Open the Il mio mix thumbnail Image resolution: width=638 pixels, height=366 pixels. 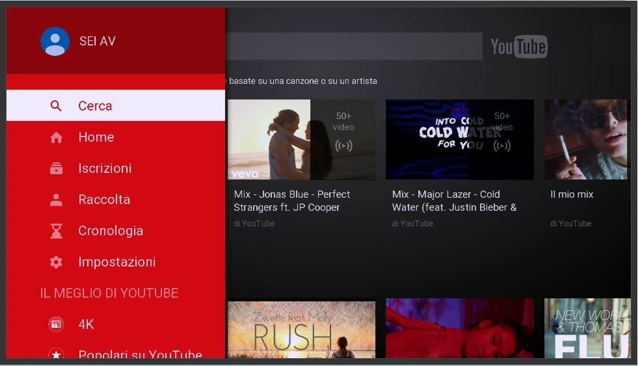(x=587, y=140)
